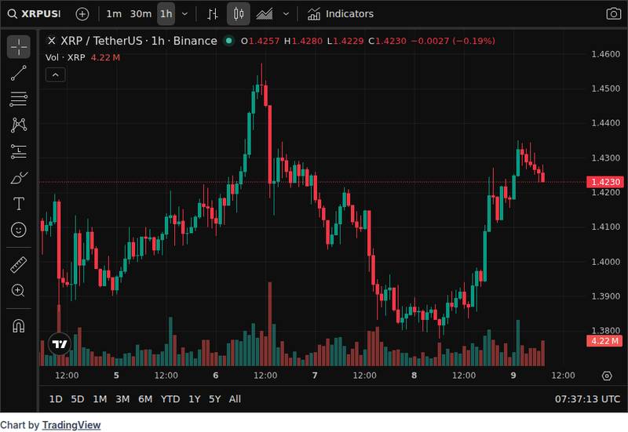
Task: Click the change value −0.0027 (−0.19%)
Action: click(x=453, y=41)
